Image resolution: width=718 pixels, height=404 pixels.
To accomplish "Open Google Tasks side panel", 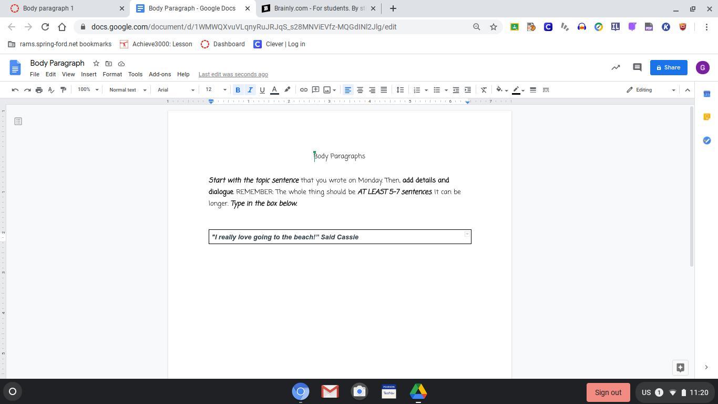I will pyautogui.click(x=707, y=140).
